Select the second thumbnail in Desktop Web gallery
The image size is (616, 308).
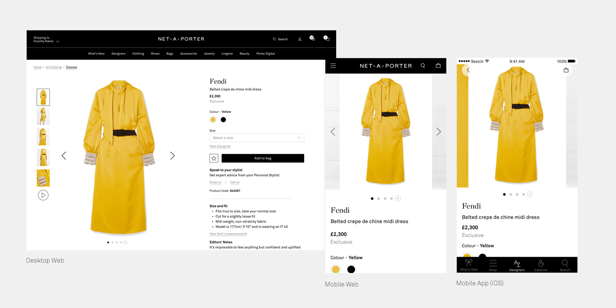click(43, 116)
